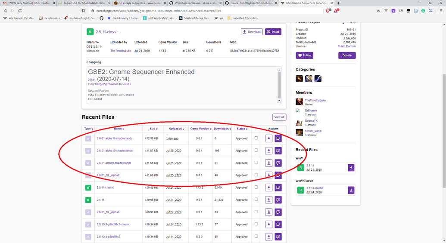
Task: Click the View All button
Action: click(x=279, y=117)
